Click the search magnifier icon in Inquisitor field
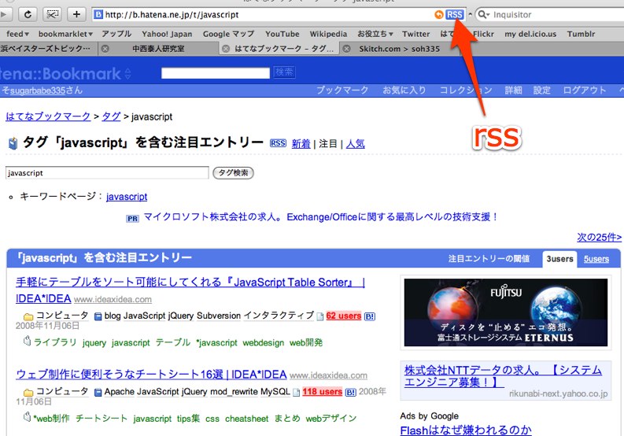The image size is (624, 436). pyautogui.click(x=482, y=15)
